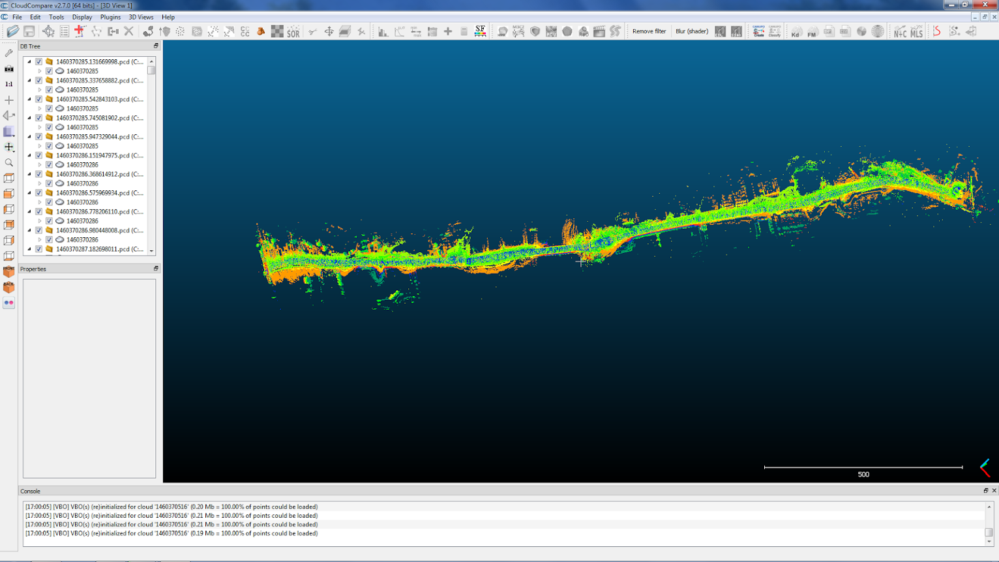The height and width of the screenshot is (562, 999).
Task: Set the BACK cube view
Action: tap(8, 287)
